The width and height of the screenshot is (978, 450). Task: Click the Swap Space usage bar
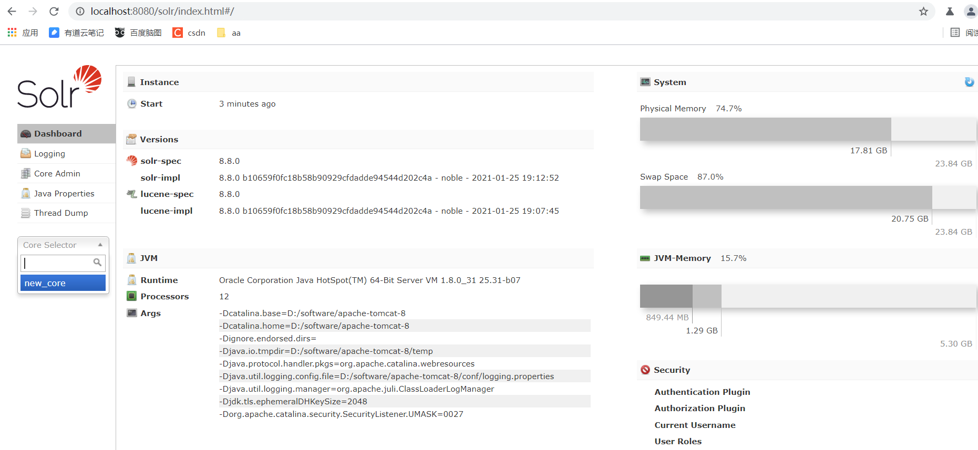click(808, 197)
